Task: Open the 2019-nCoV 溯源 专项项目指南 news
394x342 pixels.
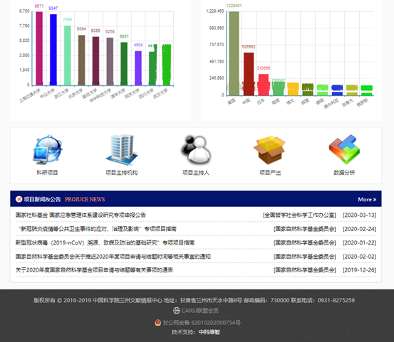Action: (x=105, y=242)
